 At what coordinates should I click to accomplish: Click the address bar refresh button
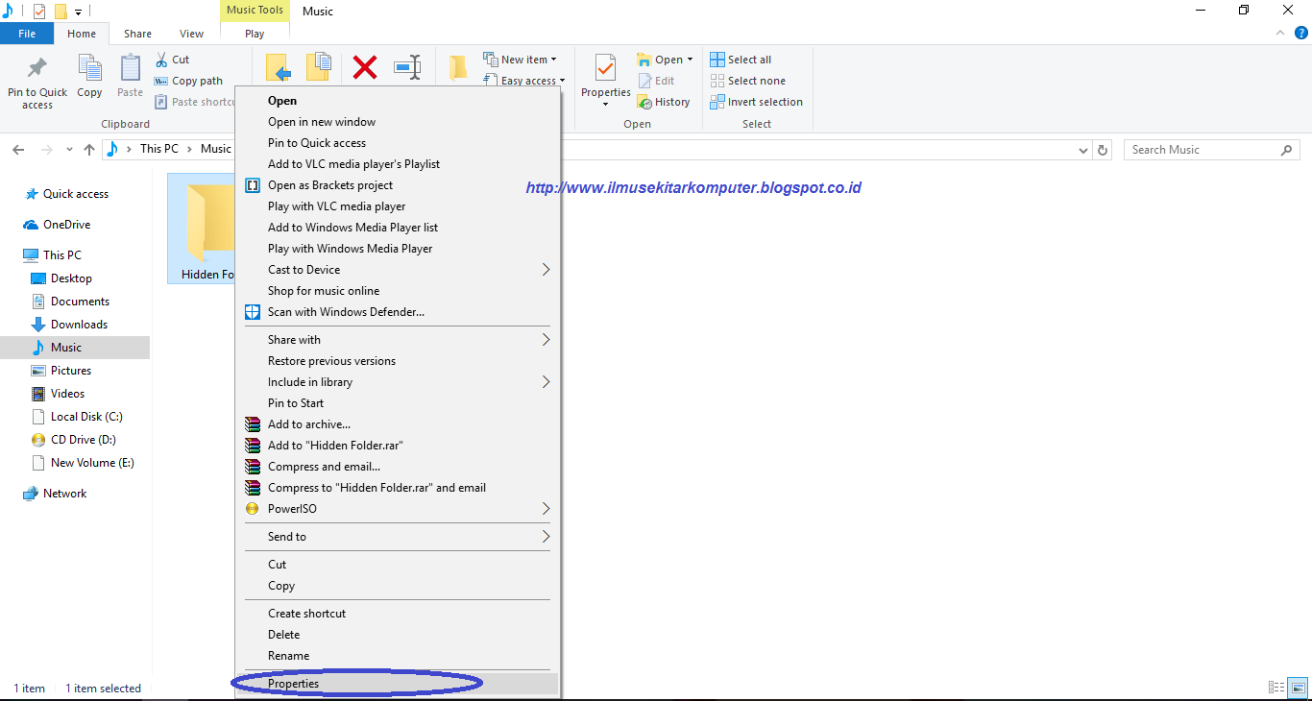point(1103,150)
